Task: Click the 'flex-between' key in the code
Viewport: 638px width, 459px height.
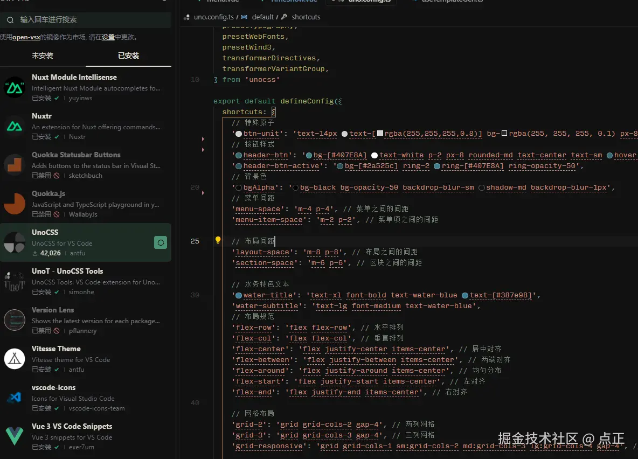Action: (x=262, y=360)
